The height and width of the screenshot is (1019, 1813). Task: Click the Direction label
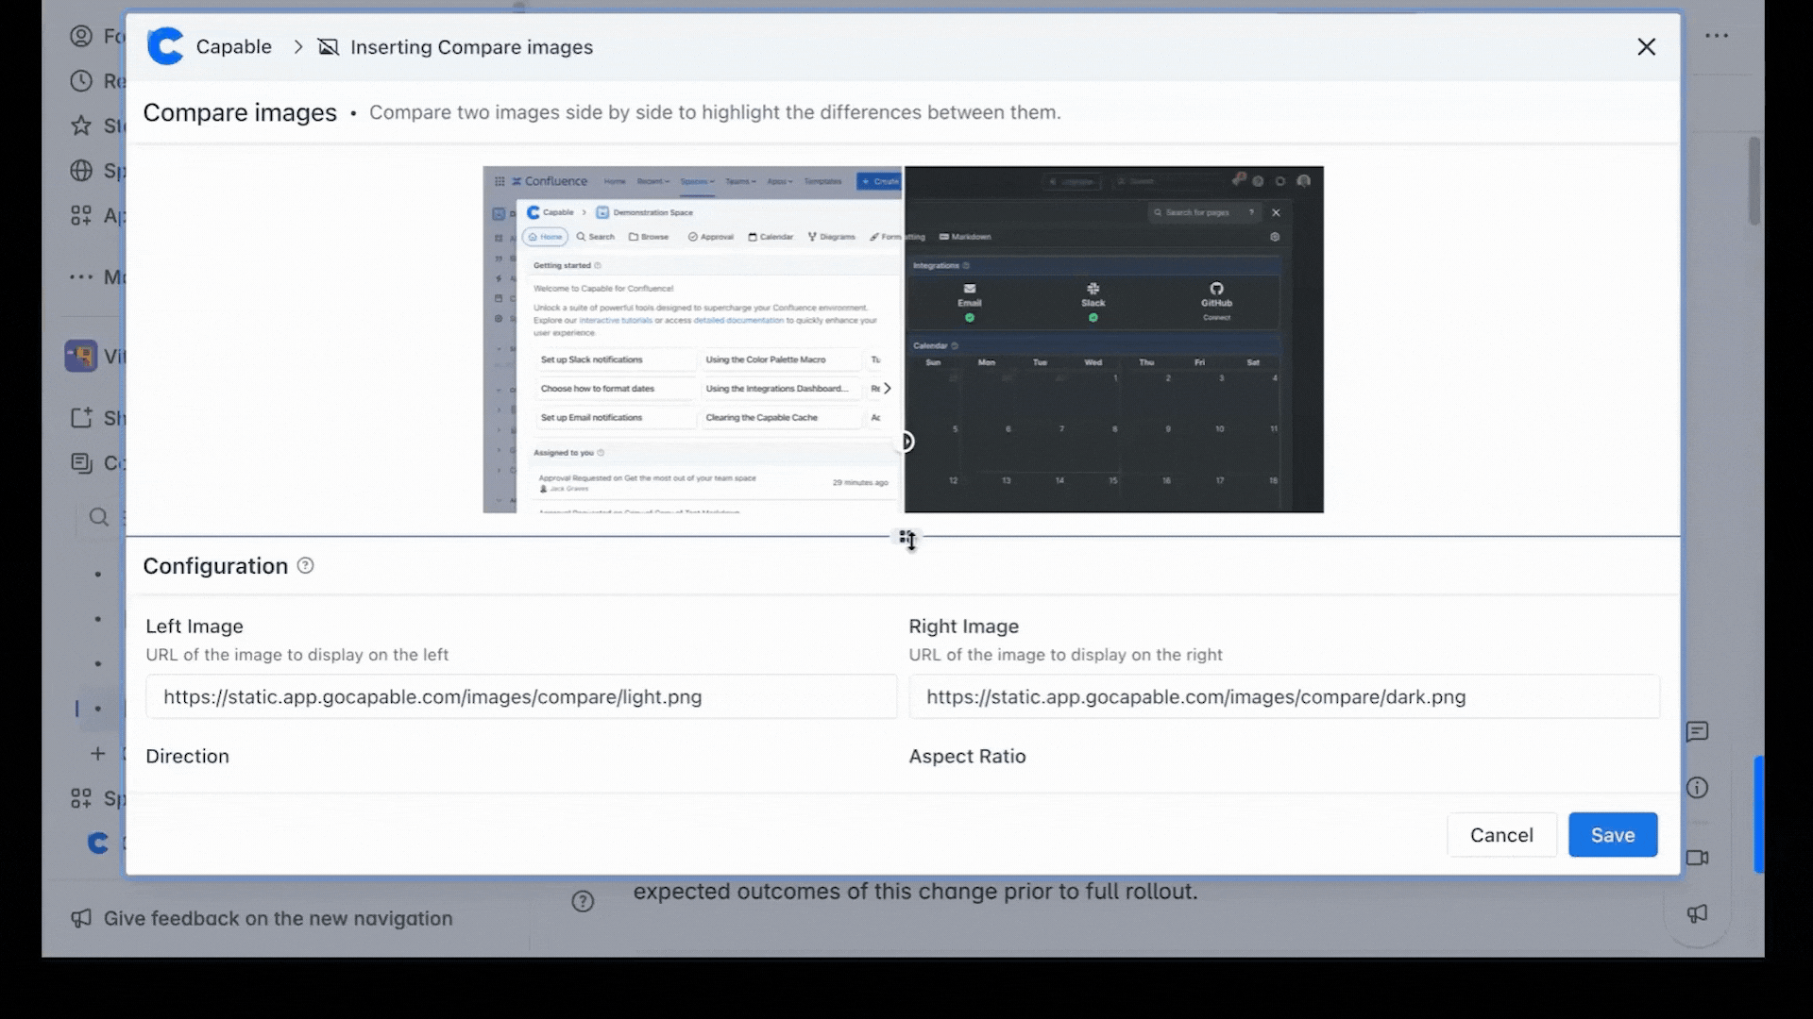coord(187,756)
